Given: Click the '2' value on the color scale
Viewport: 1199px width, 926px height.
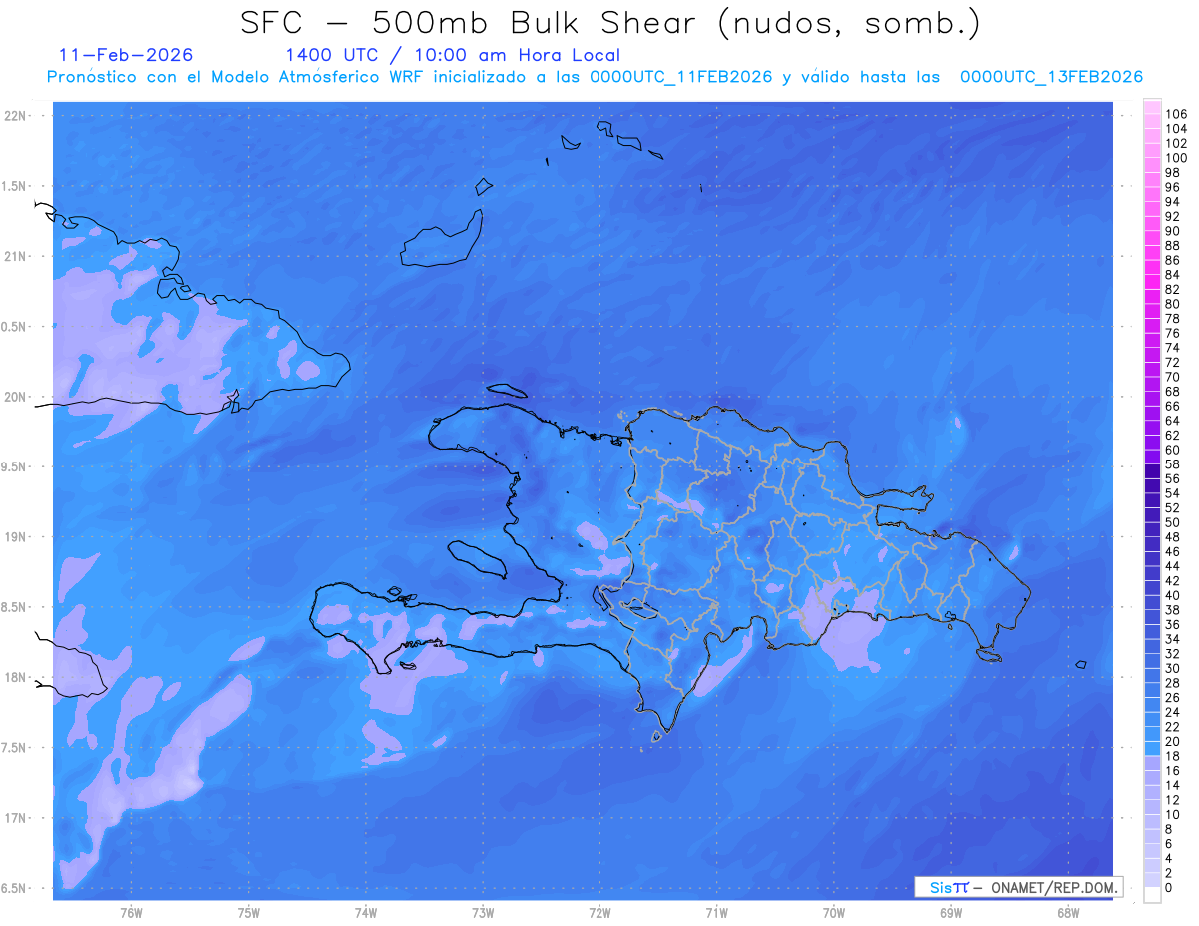Looking at the screenshot, I should [1168, 873].
